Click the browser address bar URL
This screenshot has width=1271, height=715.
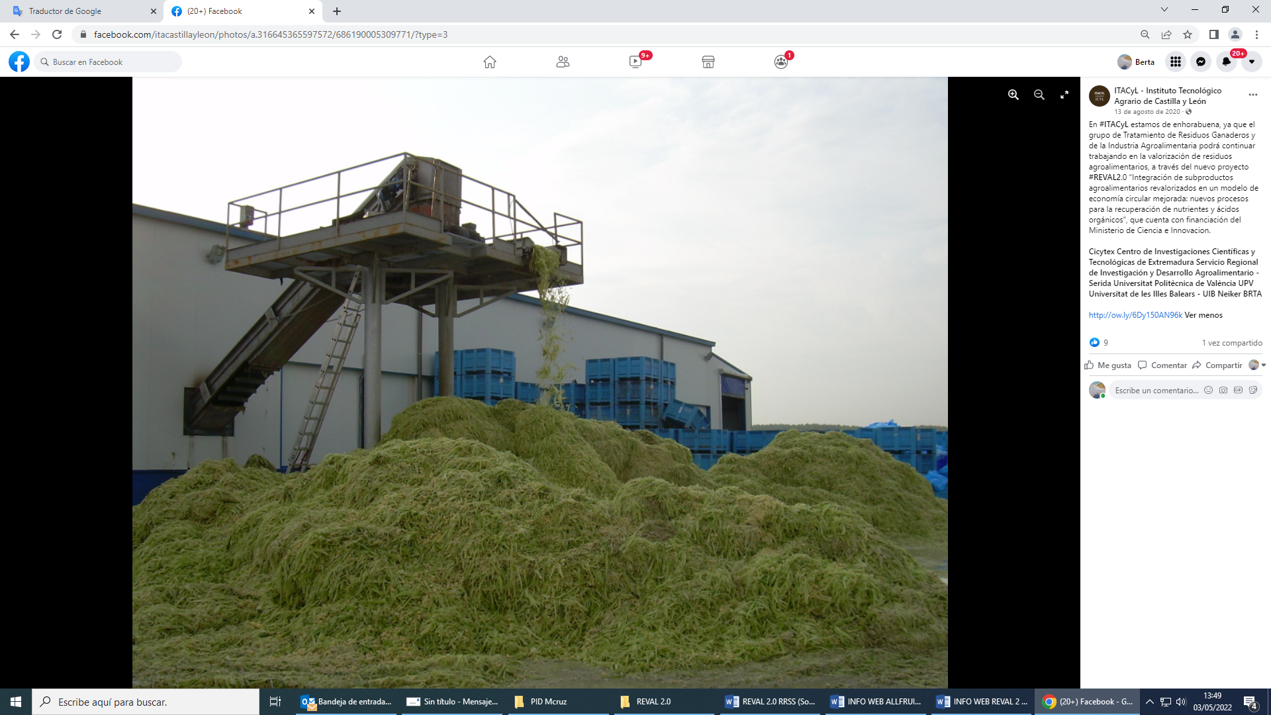(271, 34)
